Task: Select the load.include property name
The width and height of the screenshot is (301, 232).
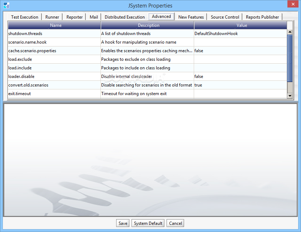Action: point(54,68)
